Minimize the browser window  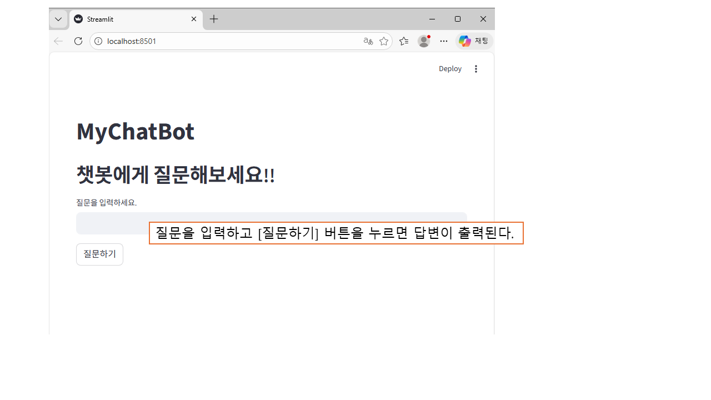tap(432, 19)
